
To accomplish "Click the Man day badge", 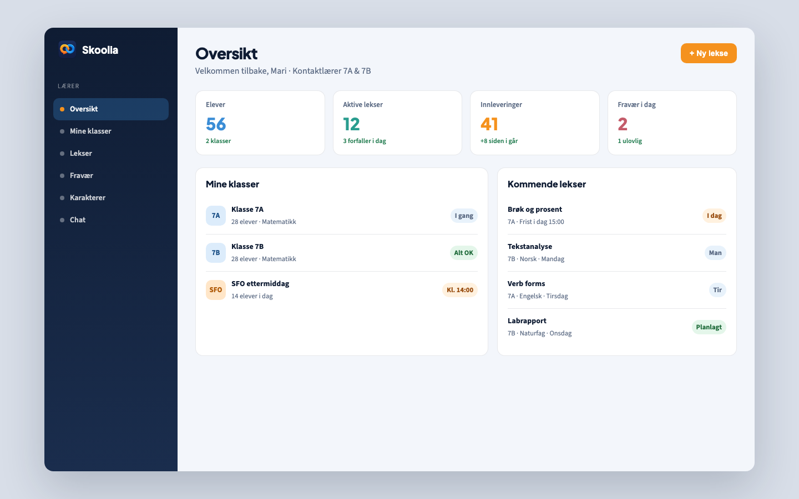I will point(715,253).
